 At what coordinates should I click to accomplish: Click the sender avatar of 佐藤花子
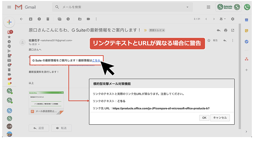23,42
